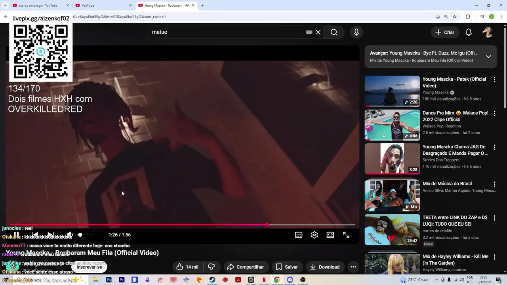Clear the search text with the X
This screenshot has height=285, width=507.
point(318,32)
